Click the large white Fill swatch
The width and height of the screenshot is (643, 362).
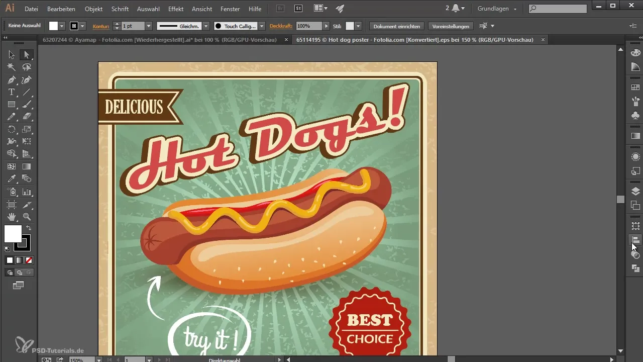pyautogui.click(x=13, y=233)
